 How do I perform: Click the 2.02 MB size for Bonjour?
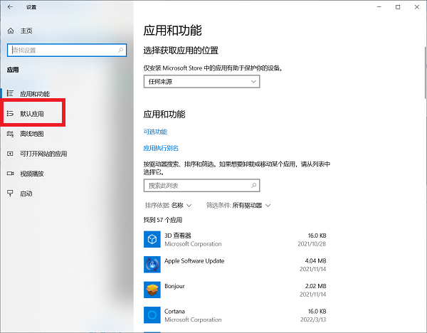(315, 286)
